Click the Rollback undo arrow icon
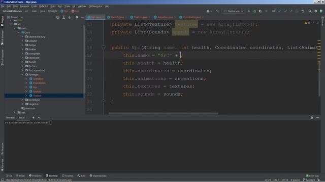This screenshot has height=182, width=325. pos(303,11)
